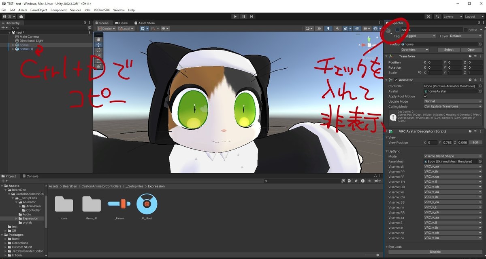This screenshot has width=486, height=259.
Task: Open the Layout dropdown
Action: (x=474, y=17)
